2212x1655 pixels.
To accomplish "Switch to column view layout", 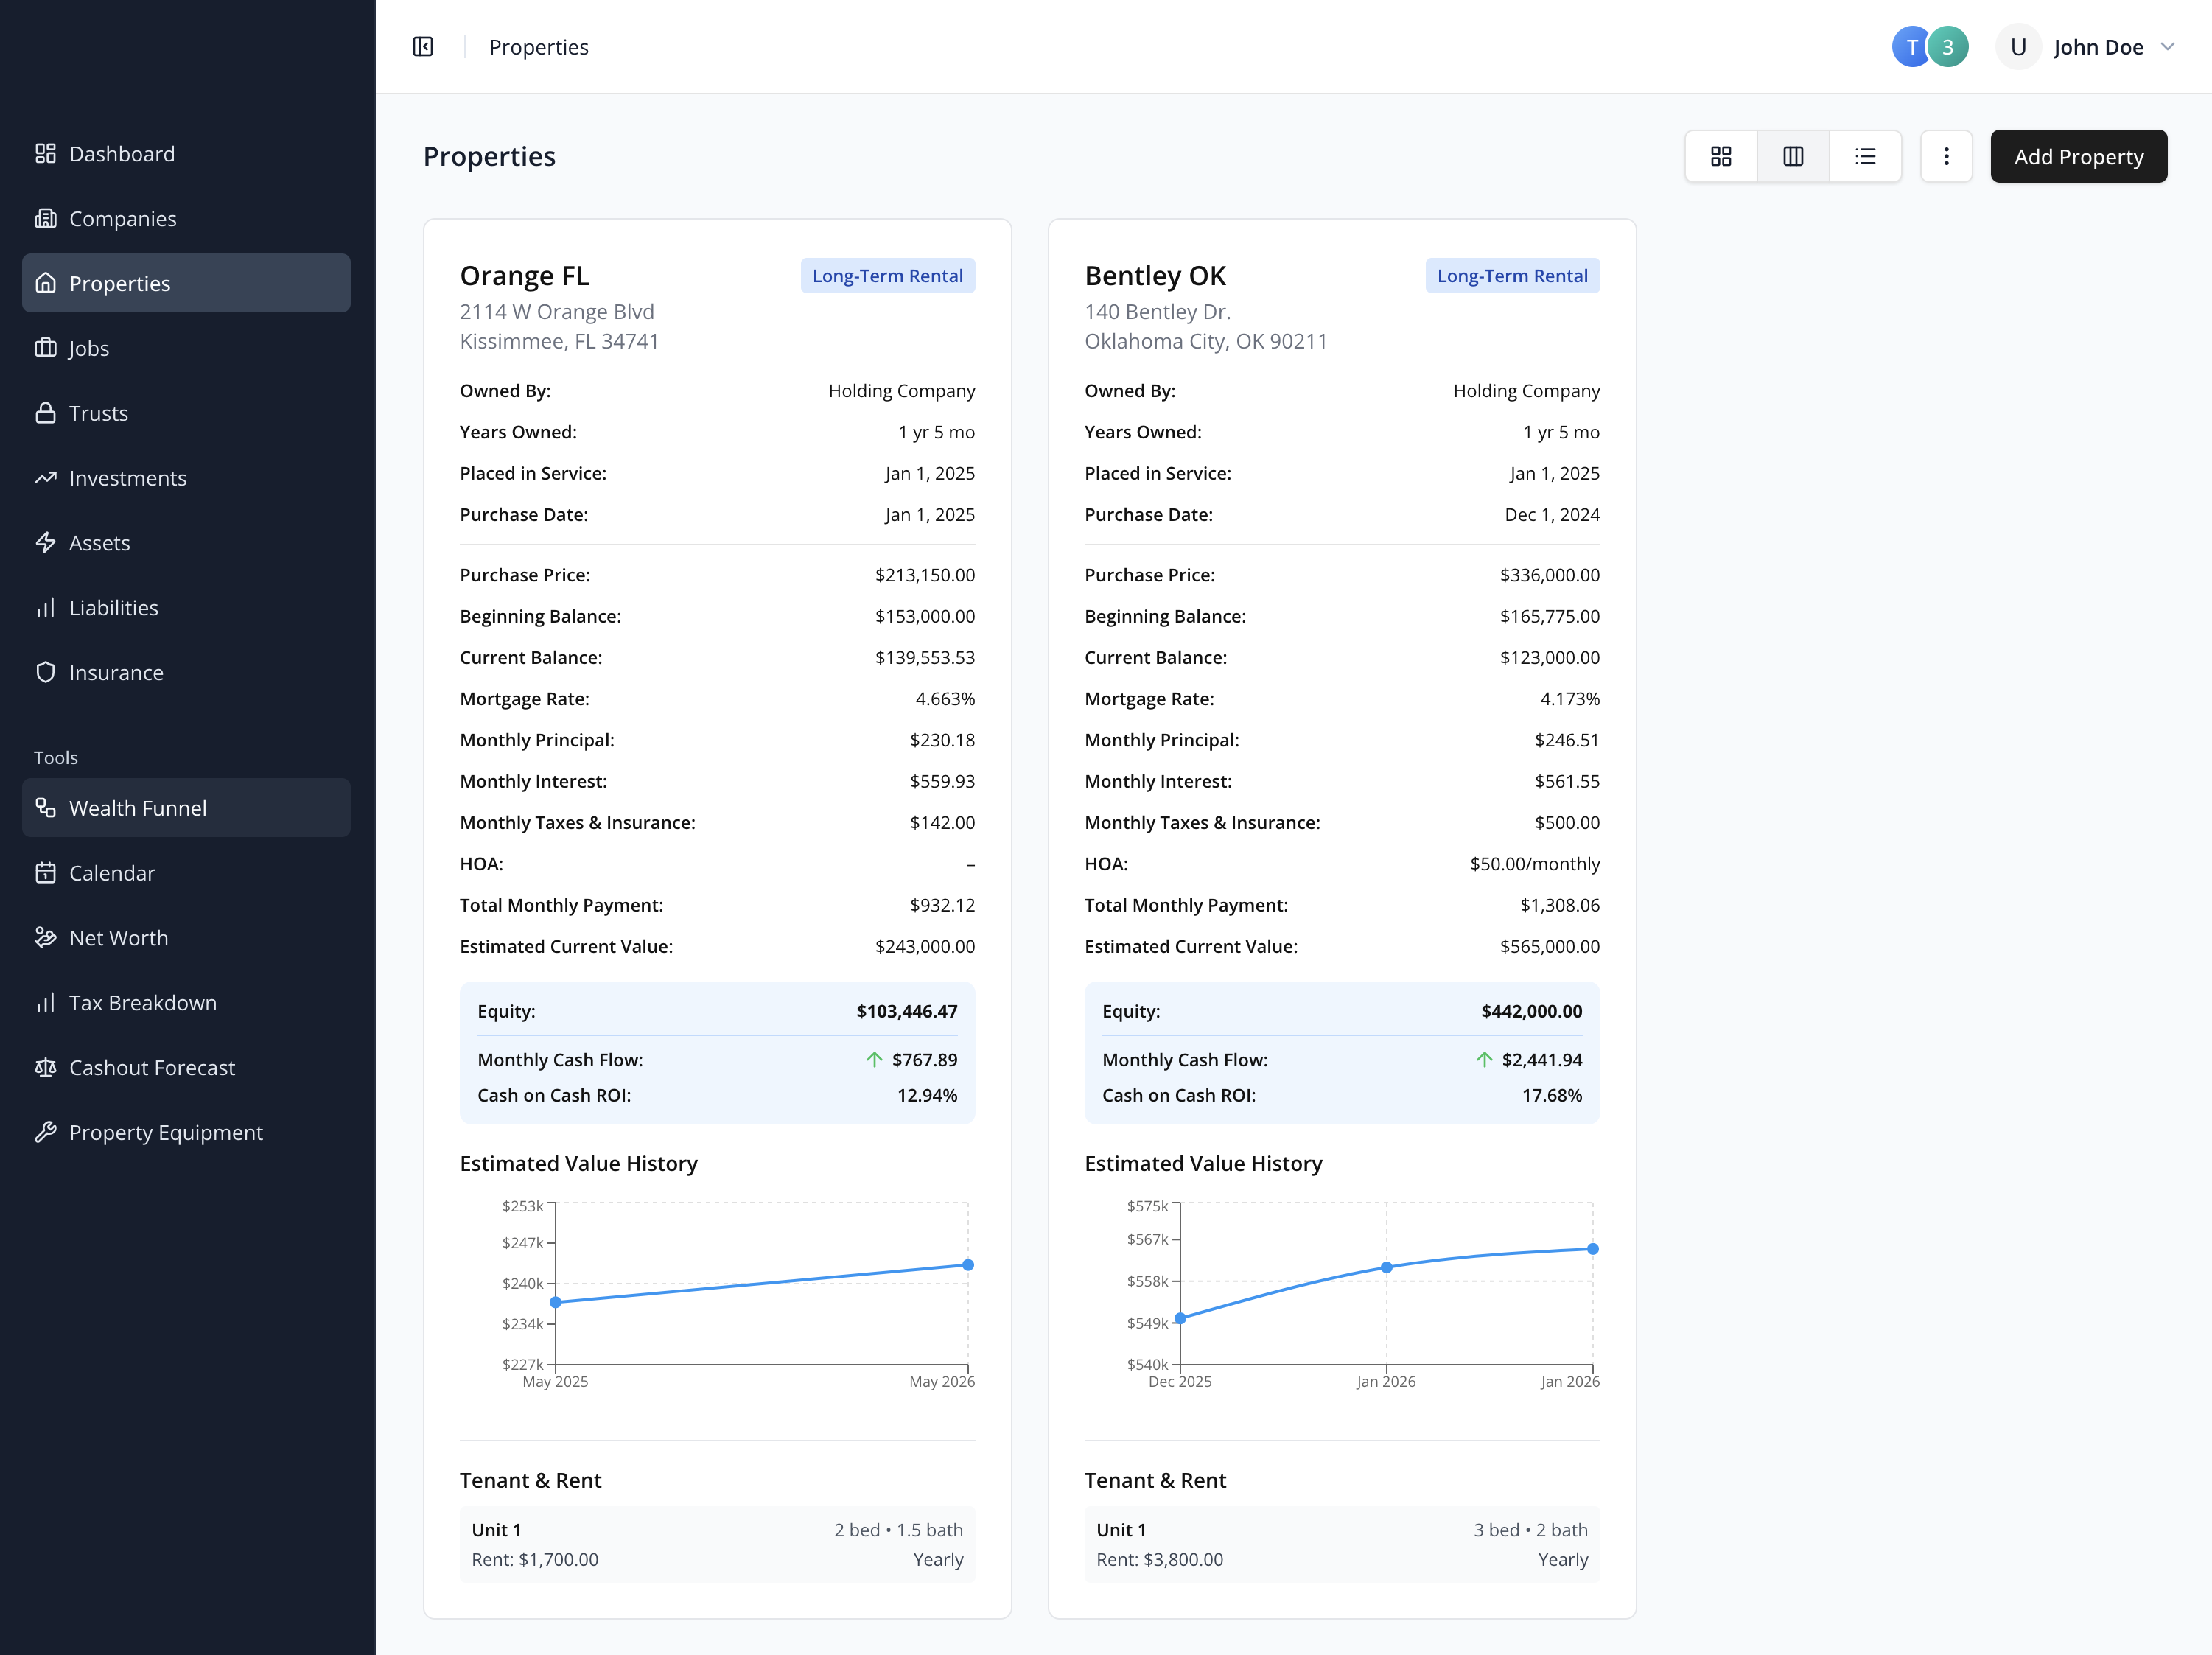I will [1793, 156].
